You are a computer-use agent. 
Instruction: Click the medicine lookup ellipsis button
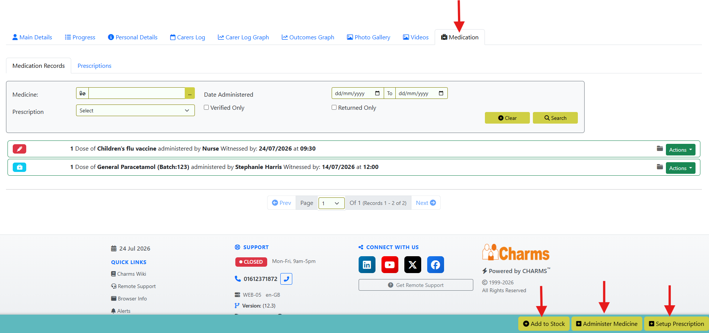(190, 93)
